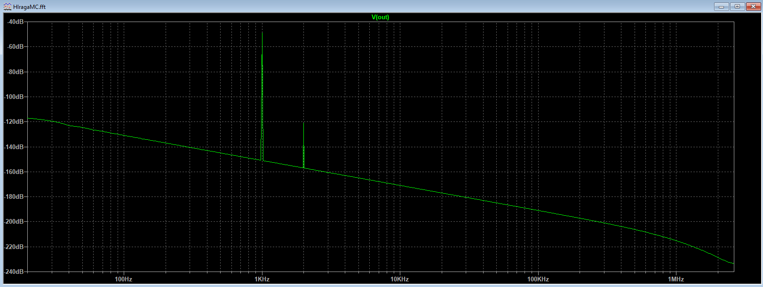Close the HiragaMC.fft plot window
The width and height of the screenshot is (763, 287).
753,7
